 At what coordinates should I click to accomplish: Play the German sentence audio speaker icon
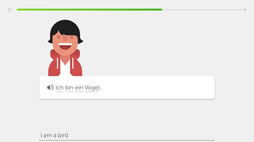(x=50, y=88)
